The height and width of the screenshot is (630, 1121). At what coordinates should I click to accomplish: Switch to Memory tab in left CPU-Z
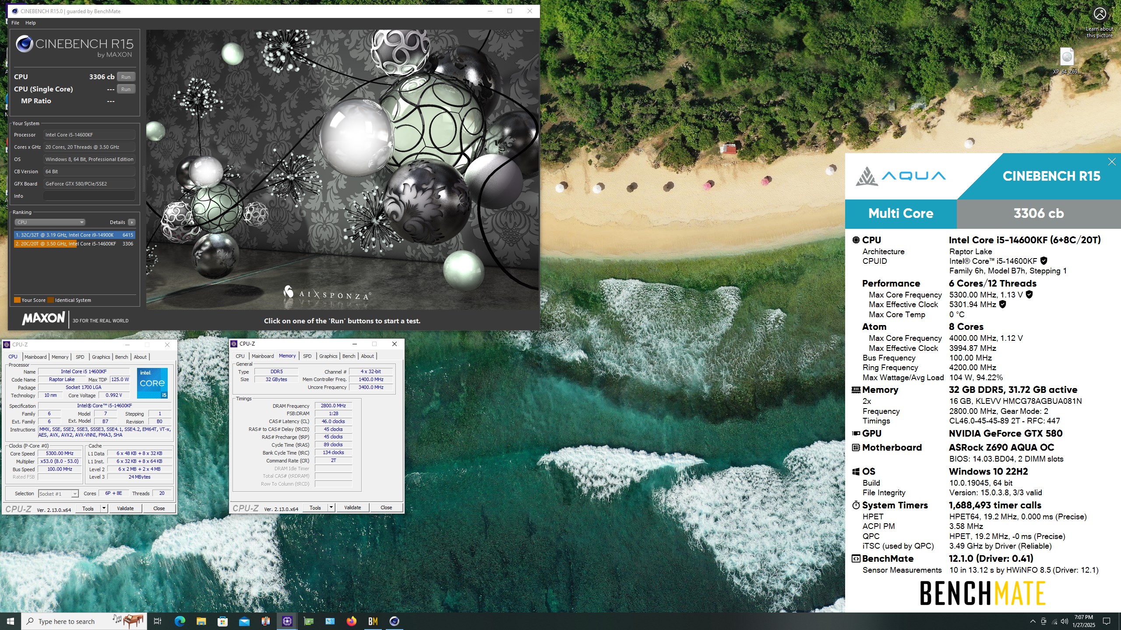60,357
